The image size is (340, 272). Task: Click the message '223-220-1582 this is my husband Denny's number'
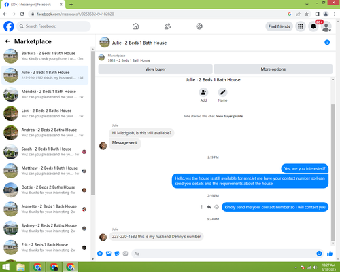(156, 237)
